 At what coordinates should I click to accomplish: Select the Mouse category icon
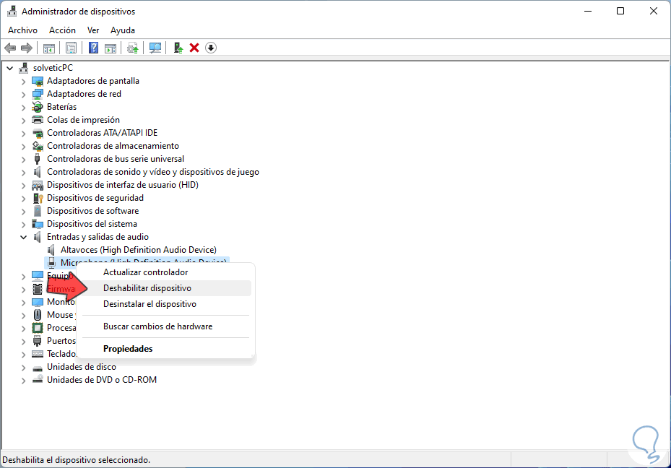(38, 315)
